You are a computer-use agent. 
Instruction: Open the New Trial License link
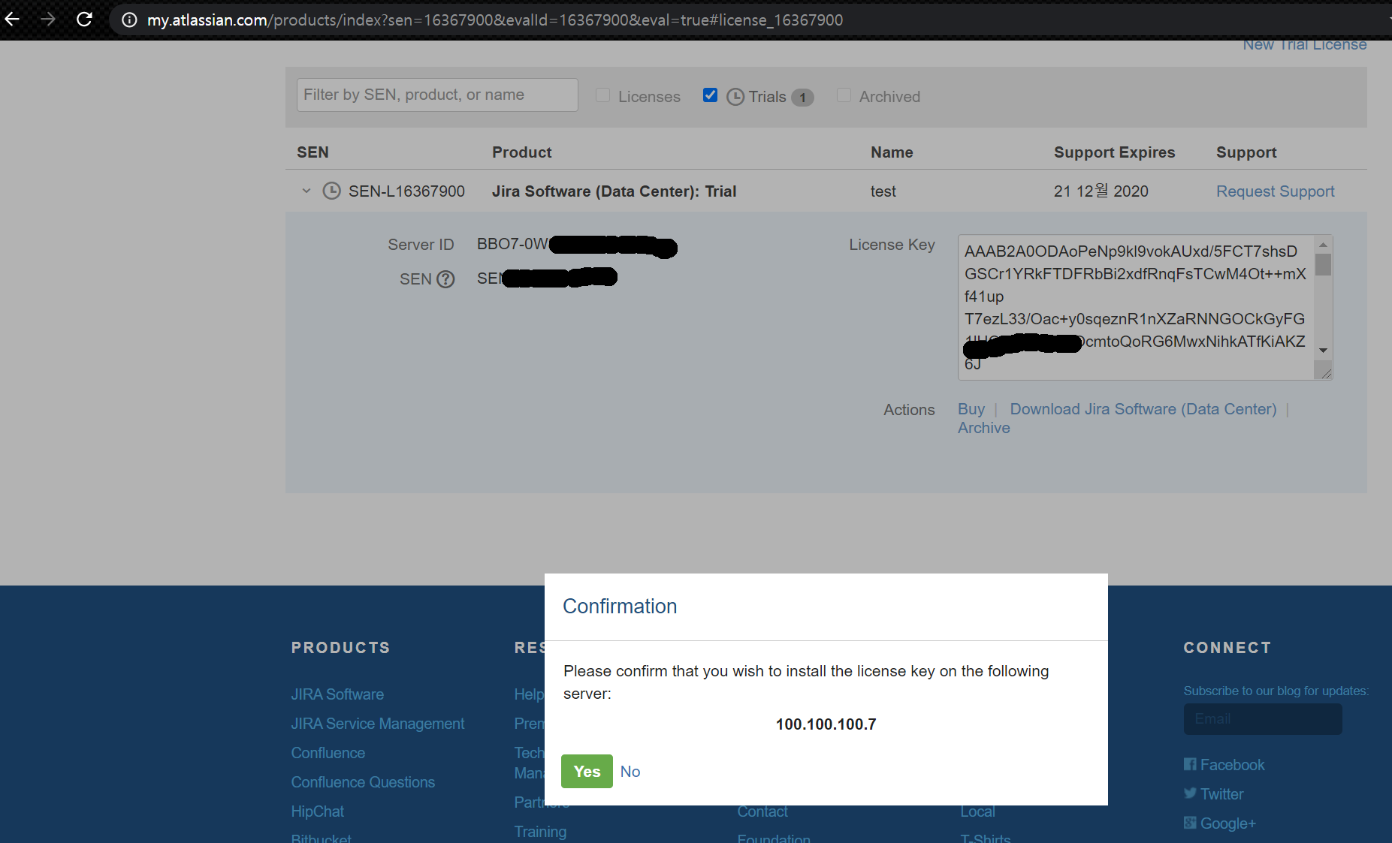pyautogui.click(x=1305, y=45)
